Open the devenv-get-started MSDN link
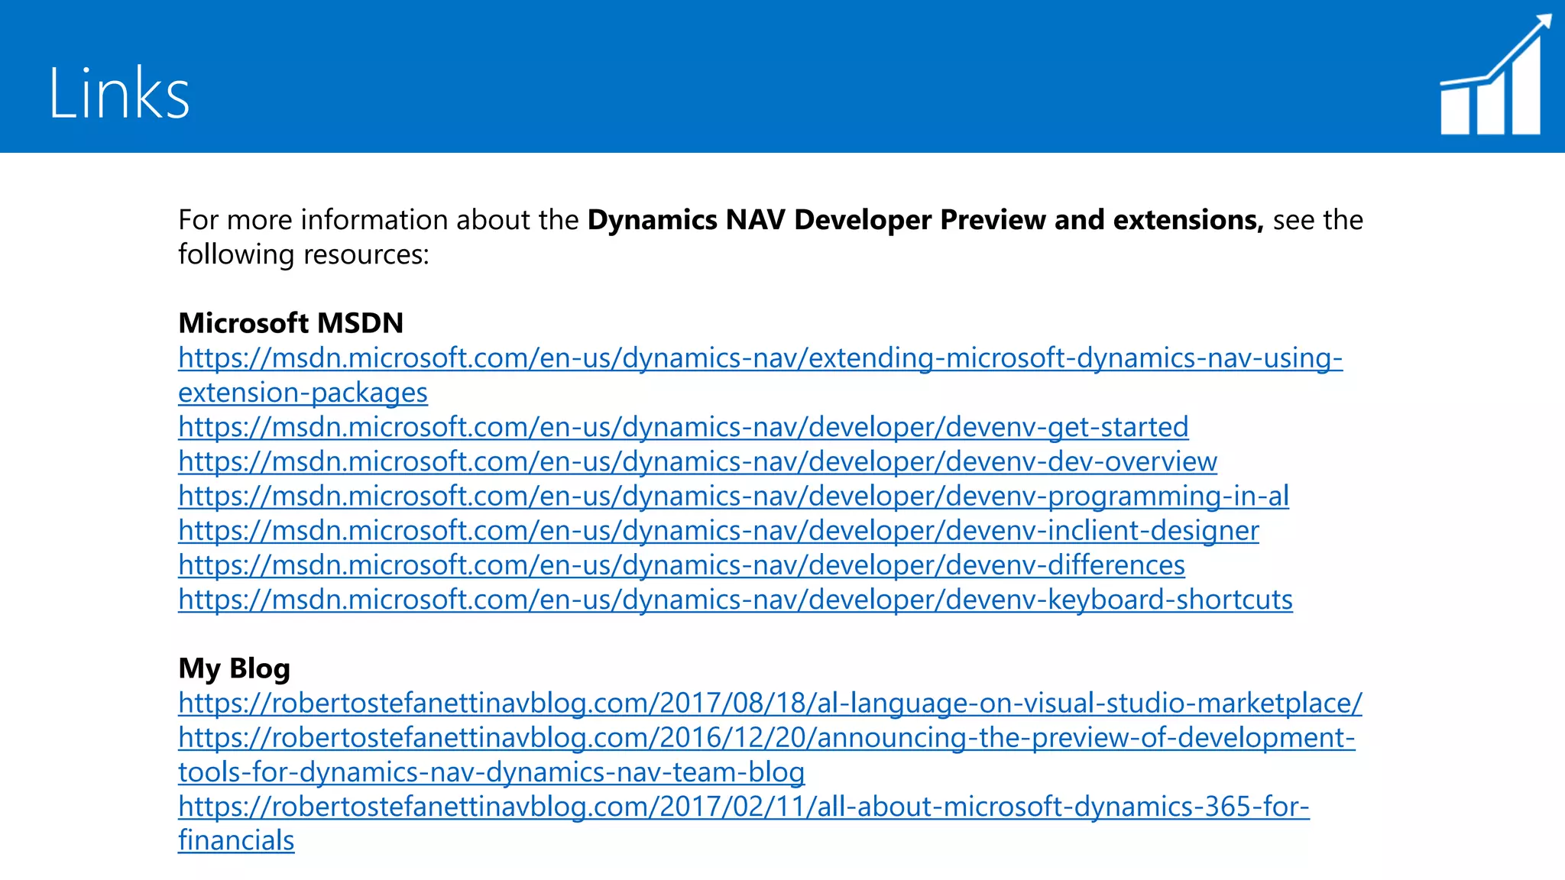Screen dimensions: 1565x880 [x=682, y=426]
